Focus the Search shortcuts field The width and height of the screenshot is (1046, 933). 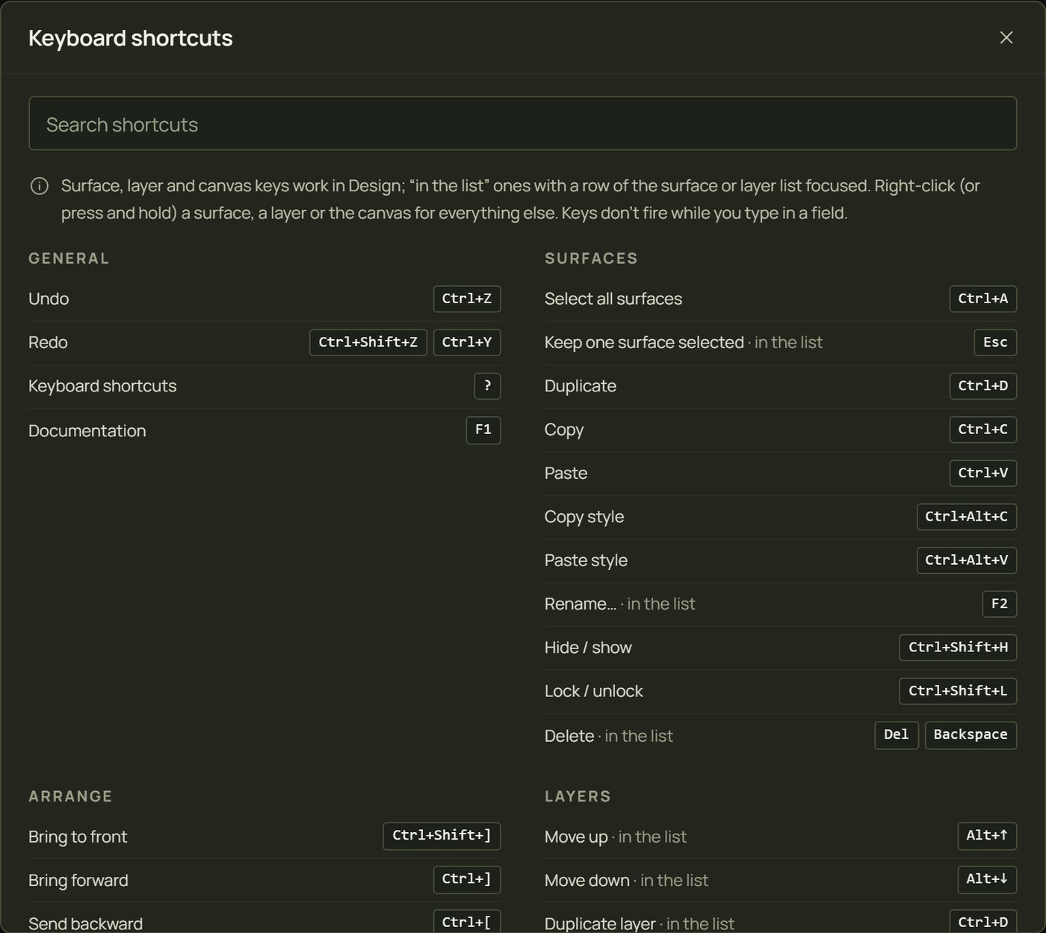(522, 123)
